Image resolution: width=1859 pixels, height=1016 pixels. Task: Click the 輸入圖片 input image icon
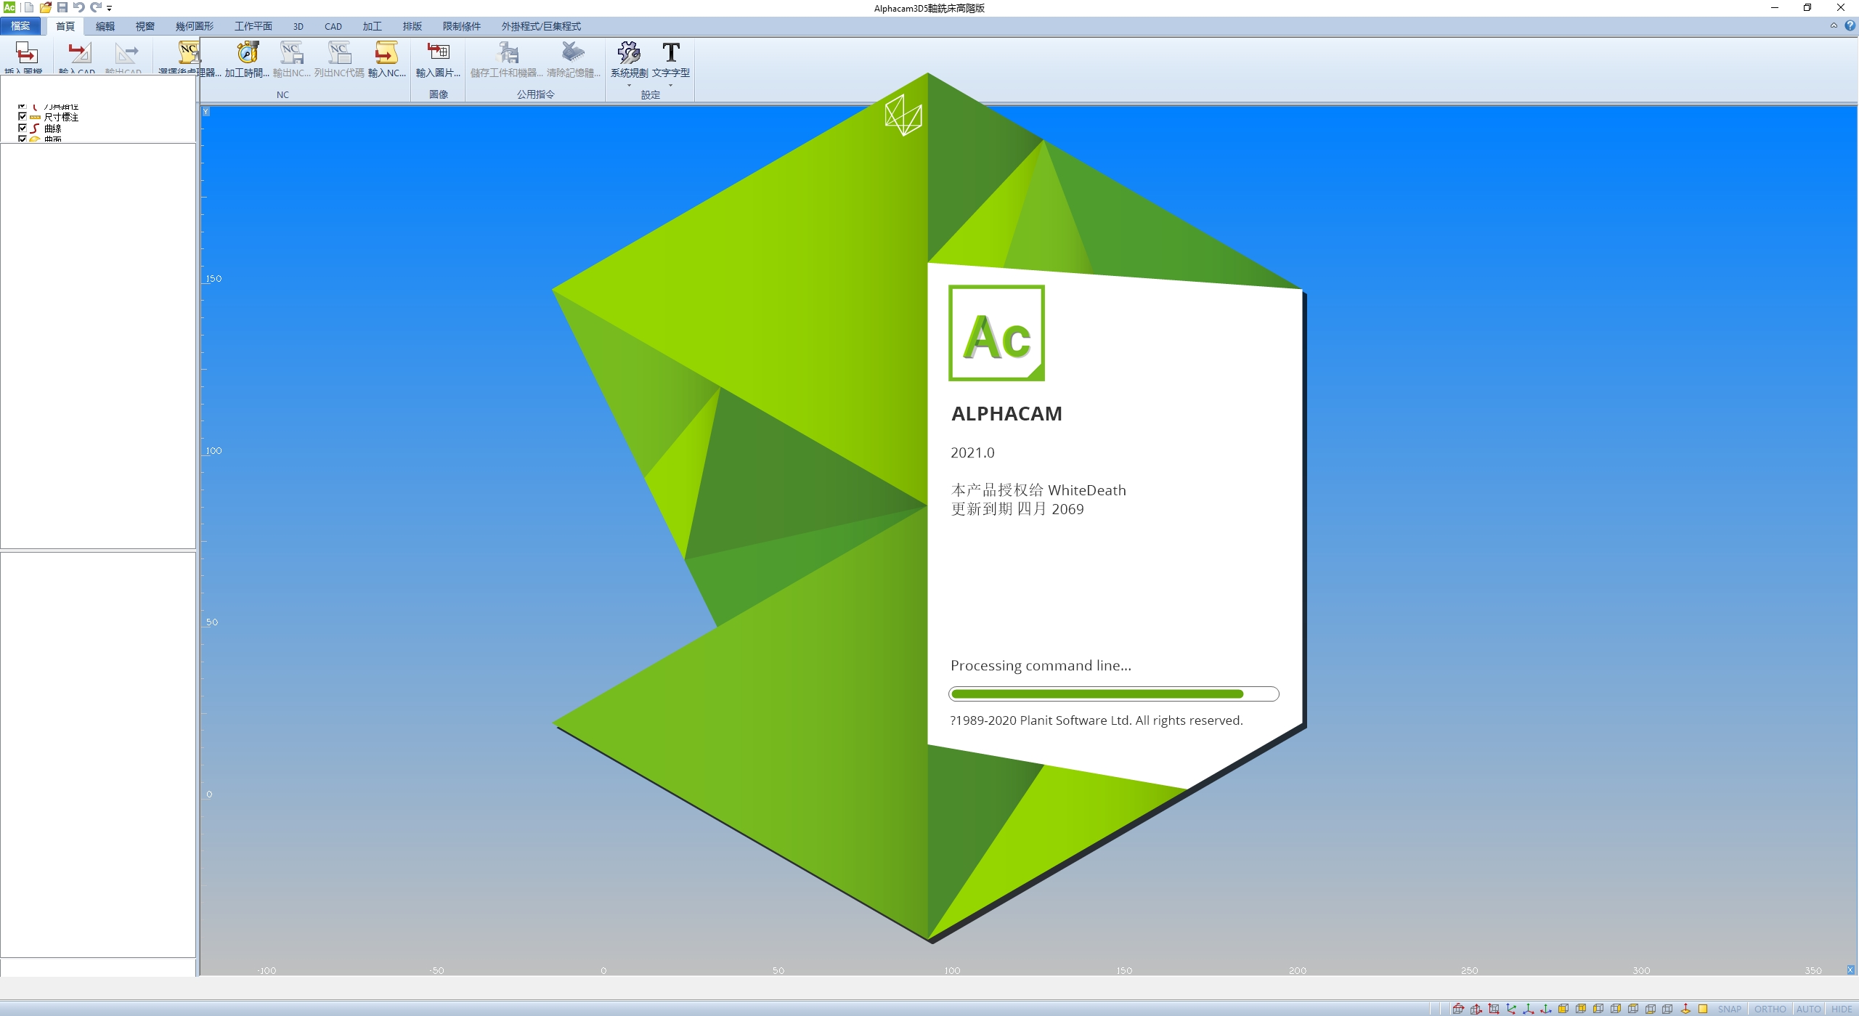tap(438, 53)
